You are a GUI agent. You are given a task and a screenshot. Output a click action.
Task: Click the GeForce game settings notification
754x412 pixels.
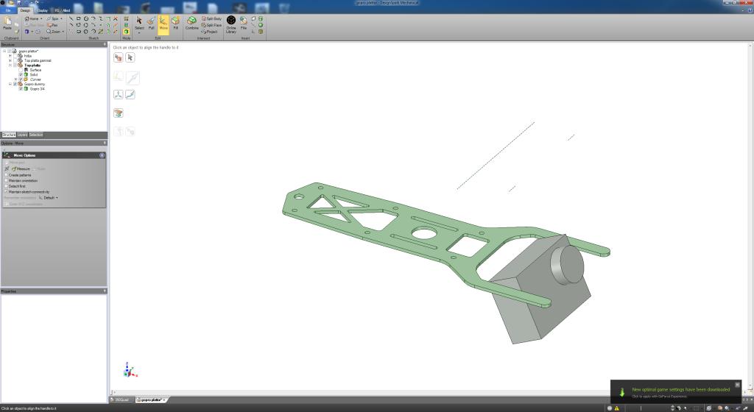[676, 392]
